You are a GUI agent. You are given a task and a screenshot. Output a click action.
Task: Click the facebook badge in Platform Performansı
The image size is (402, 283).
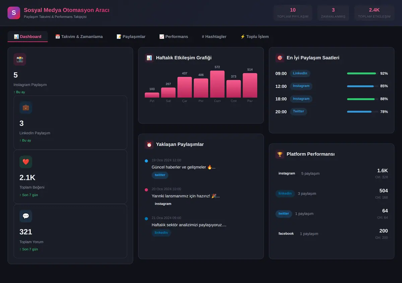click(286, 233)
